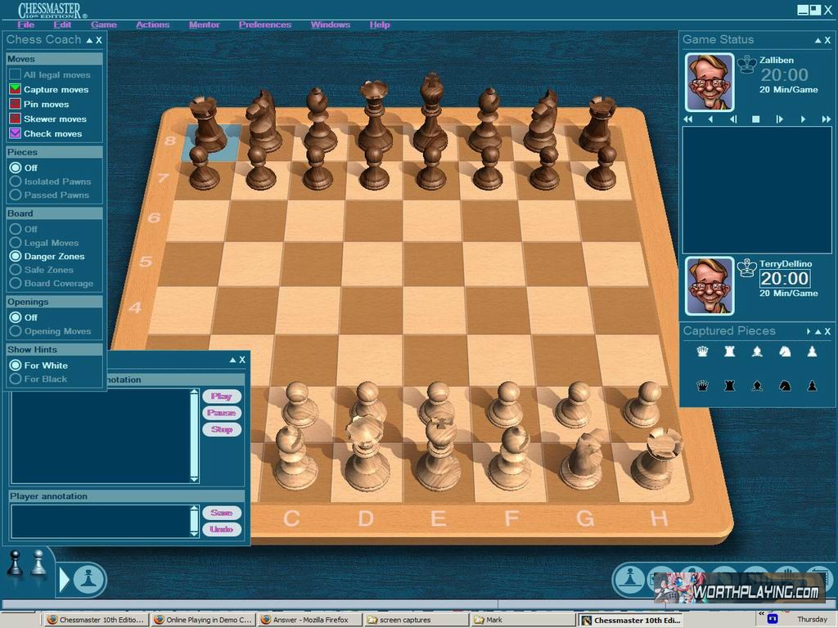Screen dimensions: 838x628
Task: Open the Preferences menu
Action: [x=265, y=25]
